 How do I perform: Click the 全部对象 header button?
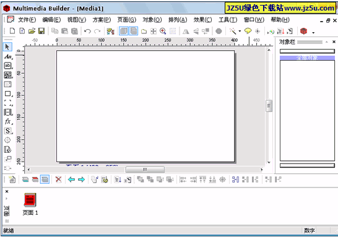click(307, 58)
